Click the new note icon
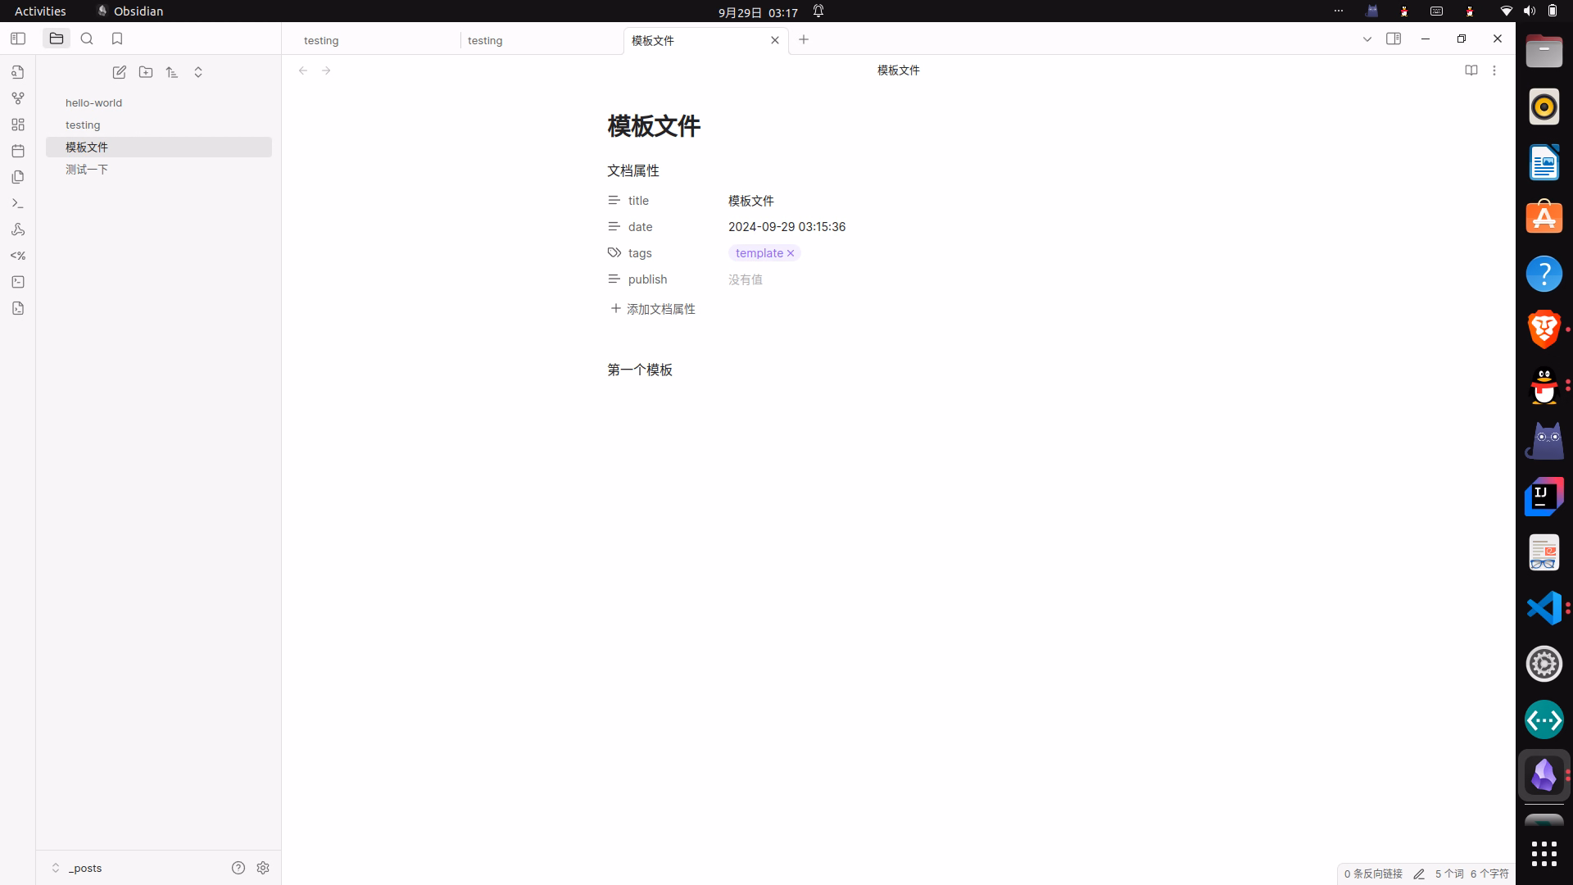 [x=120, y=72]
